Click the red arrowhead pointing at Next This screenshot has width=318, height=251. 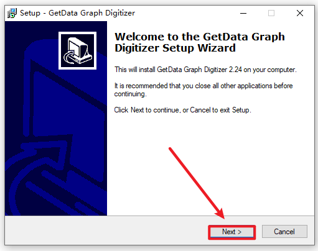tap(220, 213)
